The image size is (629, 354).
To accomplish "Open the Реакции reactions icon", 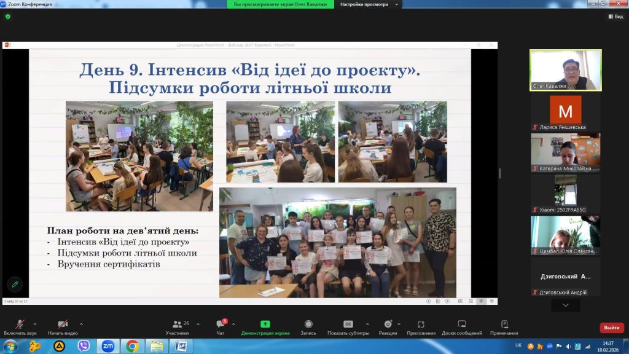I will pos(388,324).
